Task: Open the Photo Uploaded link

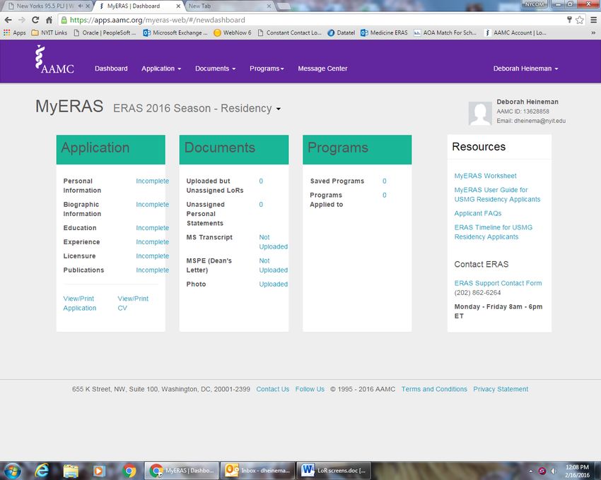Action: click(274, 284)
